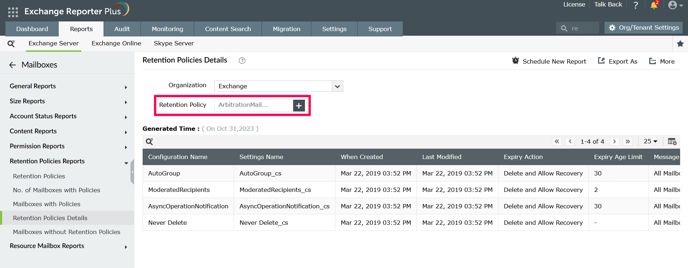
Task: Open the More options menu
Action: 662,61
